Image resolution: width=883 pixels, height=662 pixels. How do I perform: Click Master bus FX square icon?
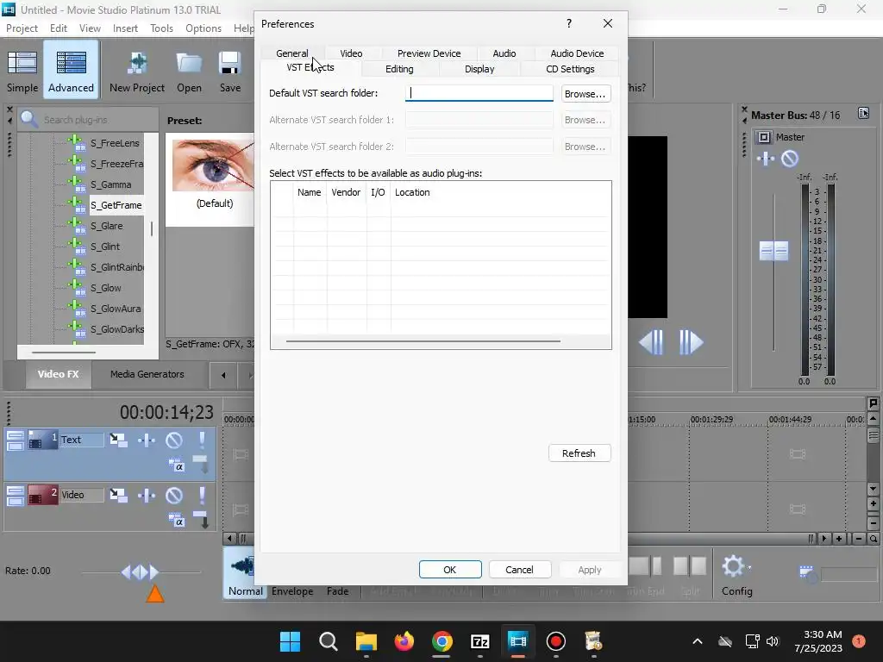tap(764, 137)
